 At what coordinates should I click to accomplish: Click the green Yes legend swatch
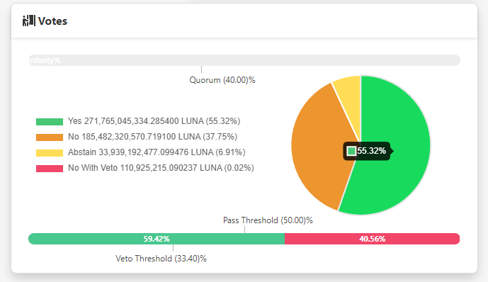point(50,121)
